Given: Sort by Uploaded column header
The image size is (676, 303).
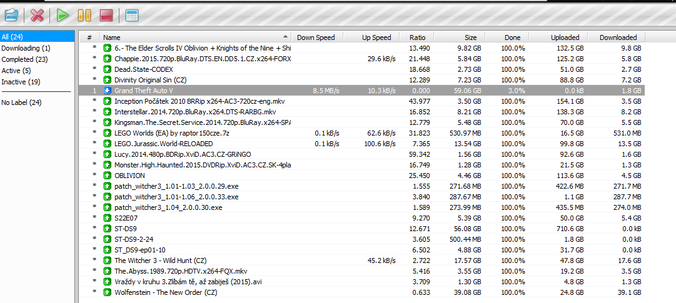Looking at the screenshot, I should [565, 37].
